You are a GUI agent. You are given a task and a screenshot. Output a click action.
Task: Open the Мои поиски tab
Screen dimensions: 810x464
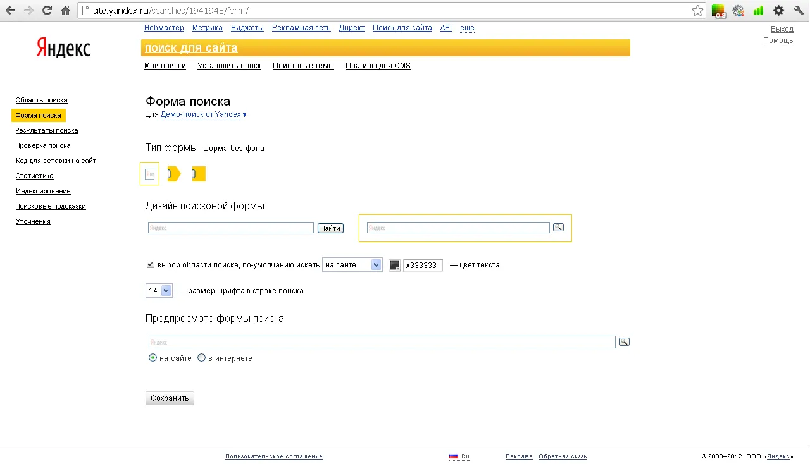pos(165,66)
